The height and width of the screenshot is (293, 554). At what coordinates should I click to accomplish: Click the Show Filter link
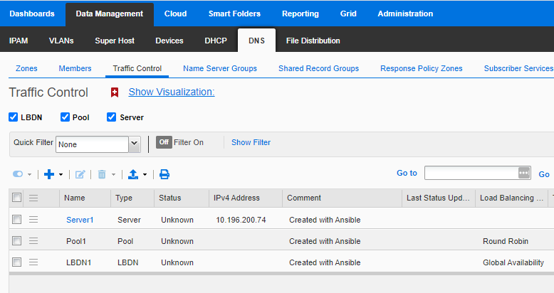251,142
